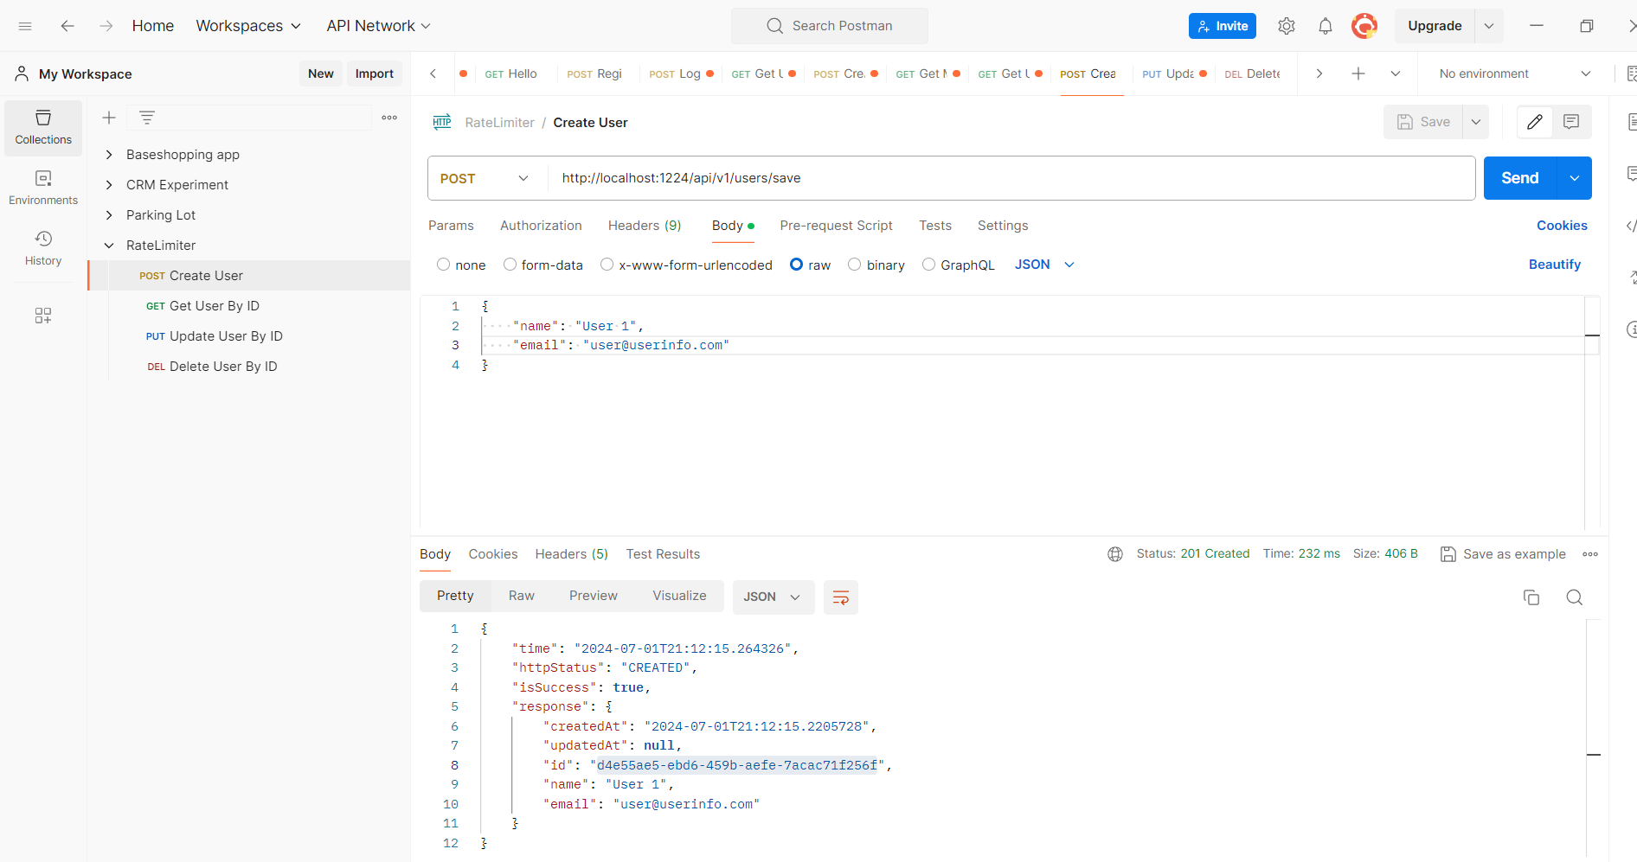
Task: Click the Search Postman field
Action: point(830,26)
